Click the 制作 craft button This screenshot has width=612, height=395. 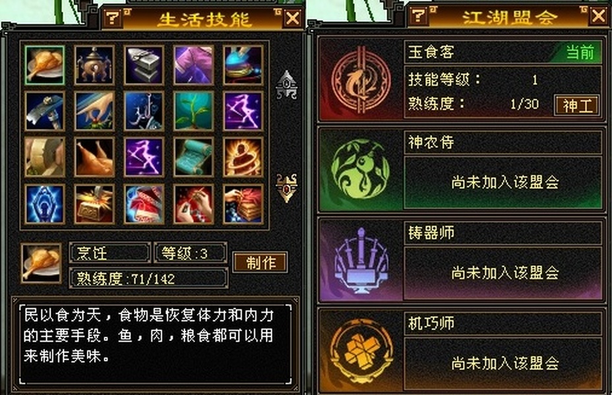click(260, 263)
